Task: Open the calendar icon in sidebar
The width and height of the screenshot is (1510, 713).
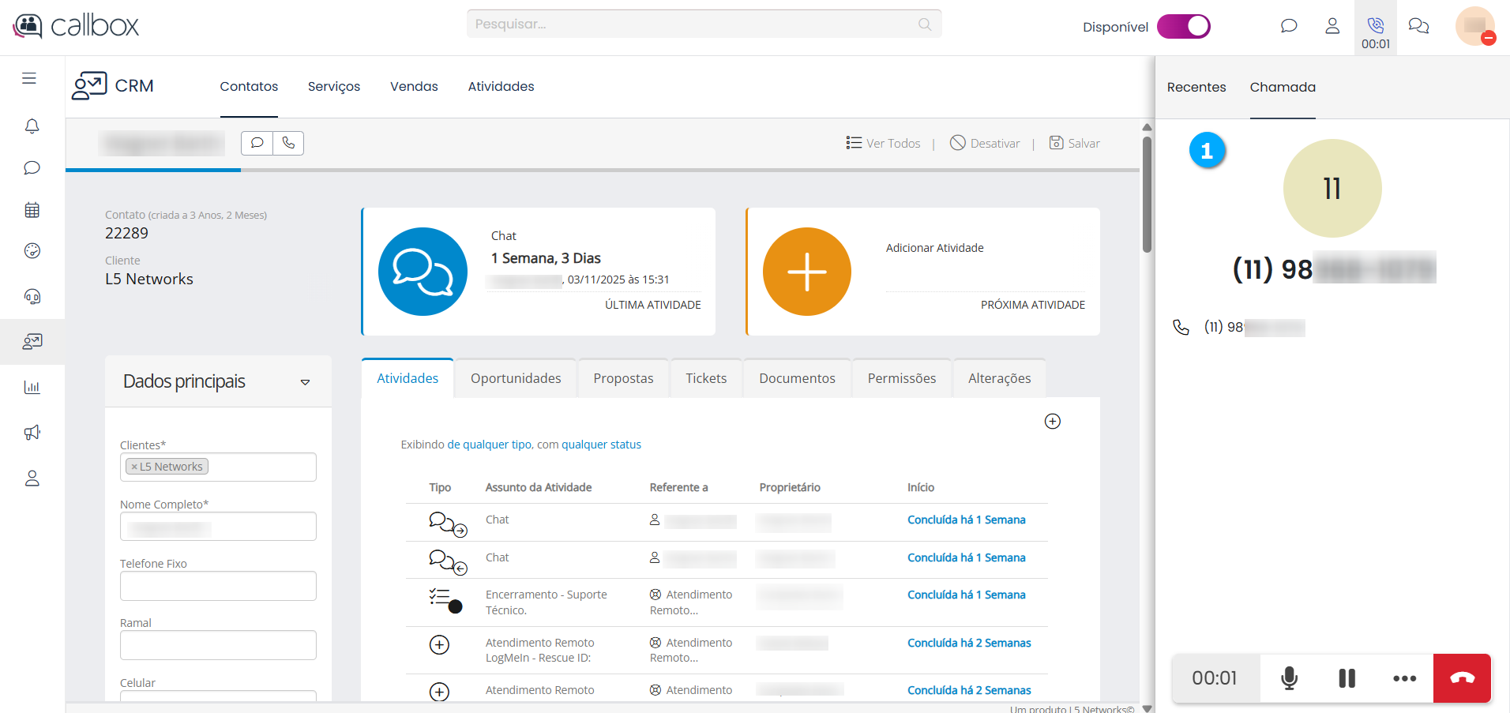Action: 32,210
